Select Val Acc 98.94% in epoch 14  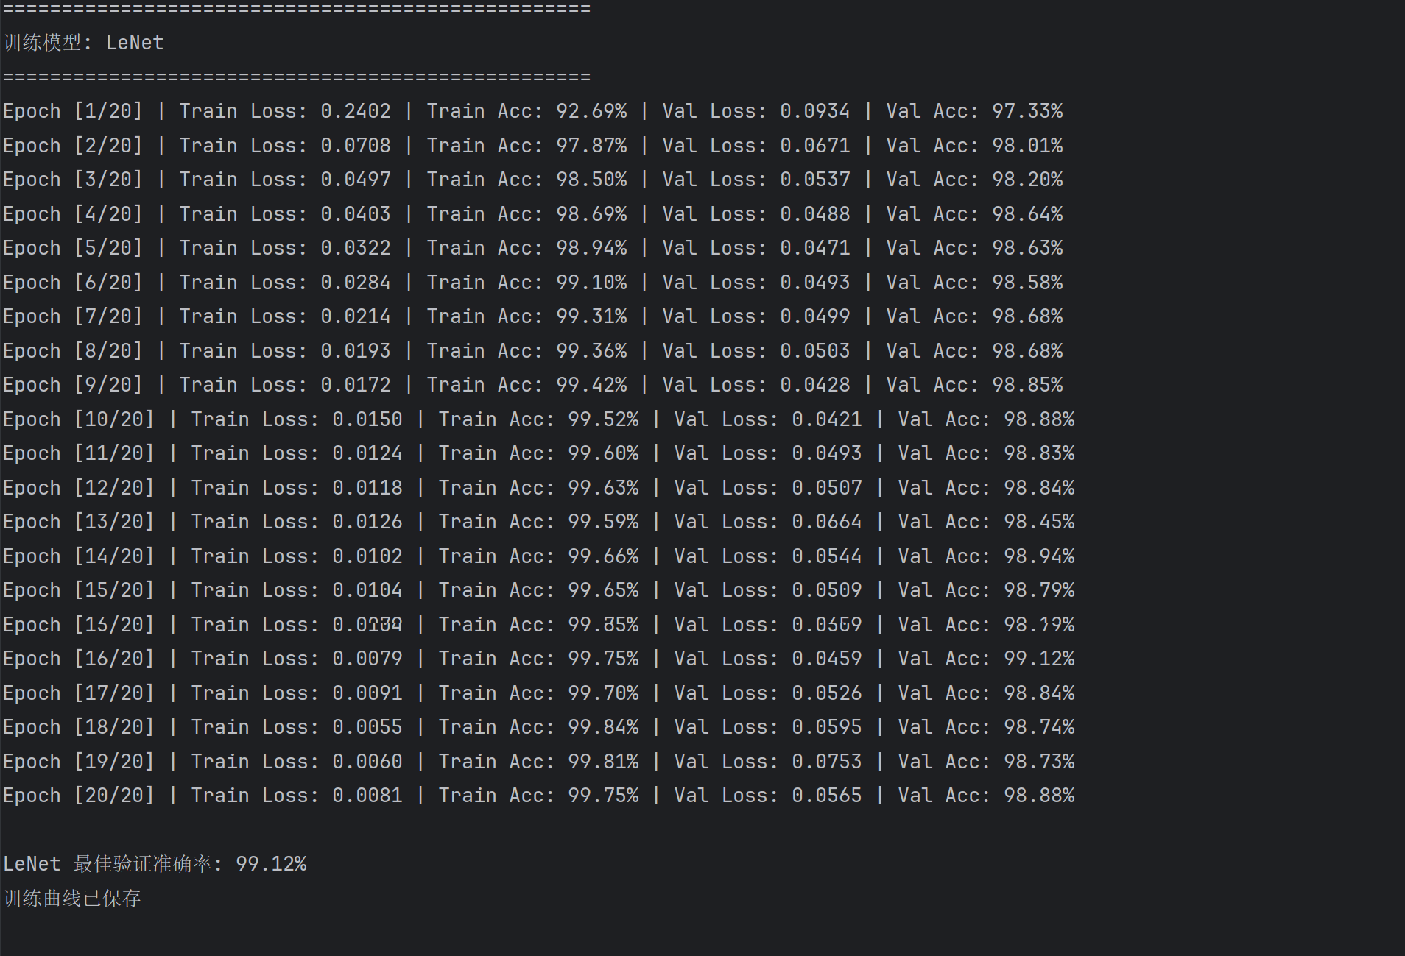[1038, 556]
